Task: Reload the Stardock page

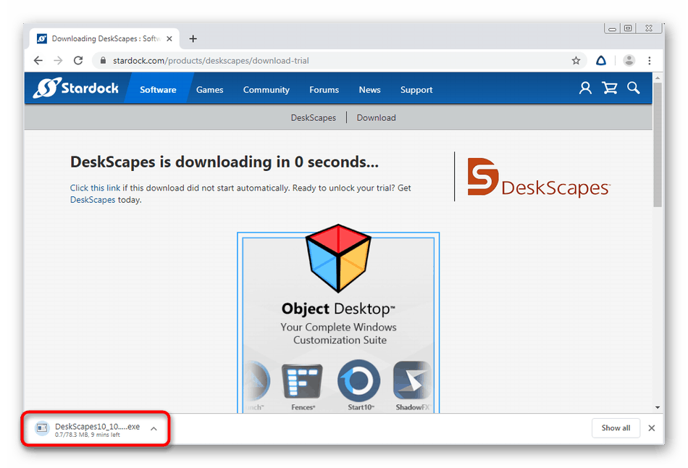Action: pyautogui.click(x=78, y=61)
